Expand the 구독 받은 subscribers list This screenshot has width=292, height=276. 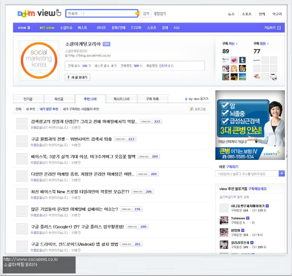click(x=261, y=44)
